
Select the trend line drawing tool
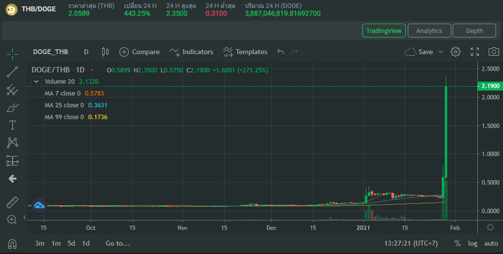point(12,72)
